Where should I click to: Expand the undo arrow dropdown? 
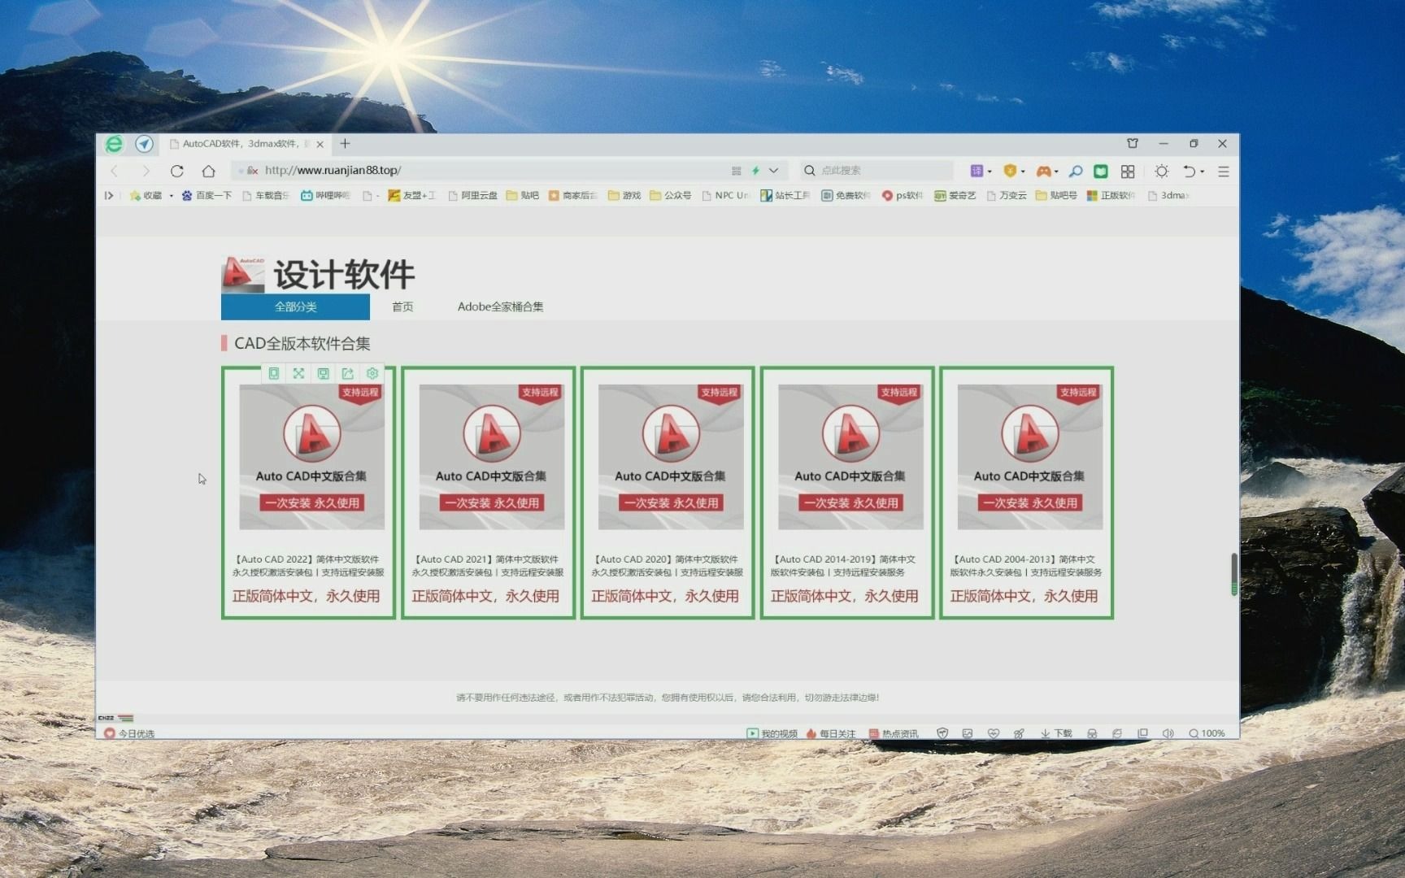pos(1203,172)
